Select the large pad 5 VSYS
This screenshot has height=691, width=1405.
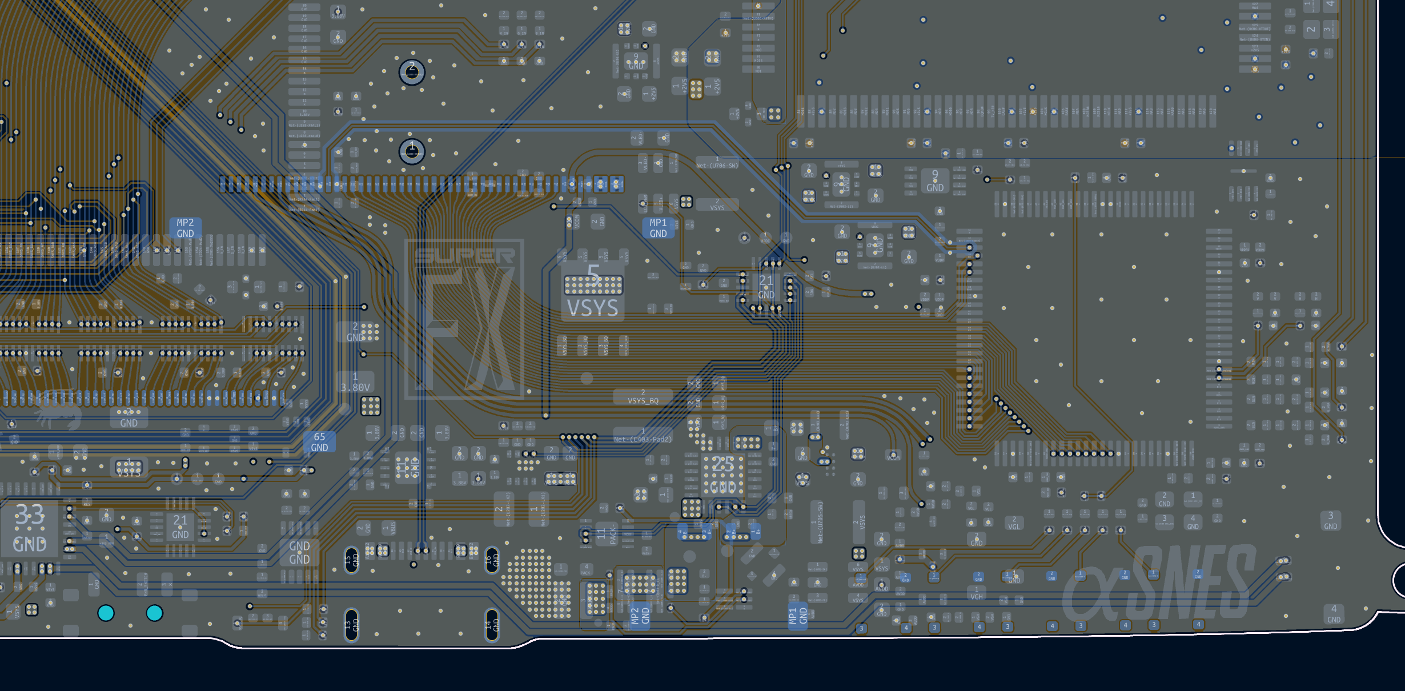(x=593, y=290)
